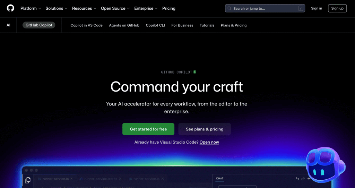Open the Explorer files icon in editor sidebar
The height and width of the screenshot is (188, 355).
pyautogui.click(x=28, y=180)
